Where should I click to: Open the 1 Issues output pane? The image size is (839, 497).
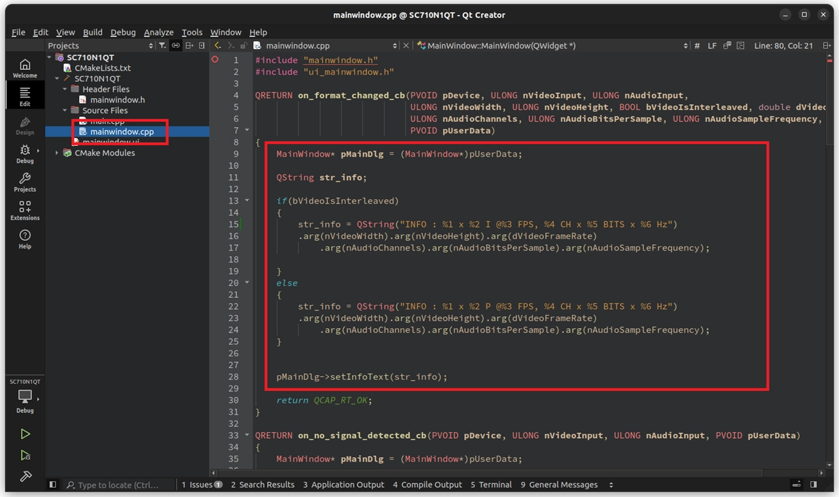[202, 485]
